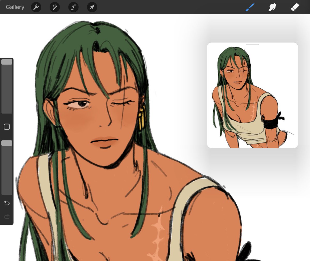The height and width of the screenshot is (261, 310).
Task: Select the Eraser tool
Action: (x=295, y=7)
